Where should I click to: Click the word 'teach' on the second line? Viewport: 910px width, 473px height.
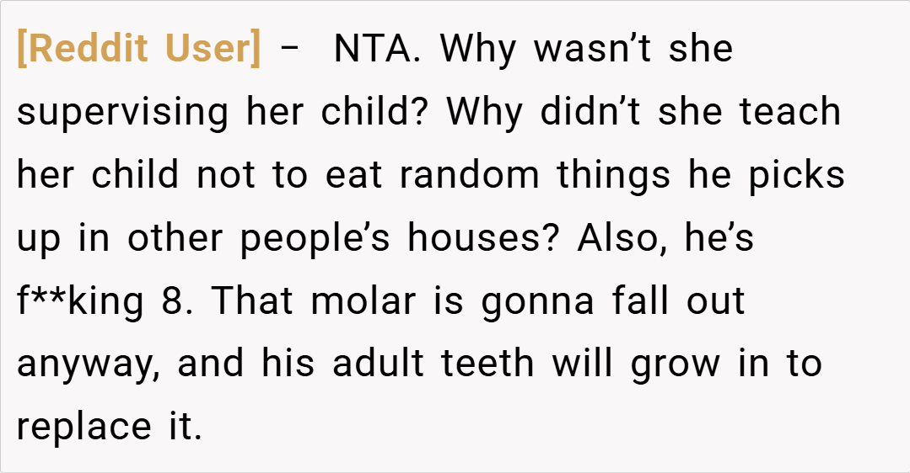(790, 113)
